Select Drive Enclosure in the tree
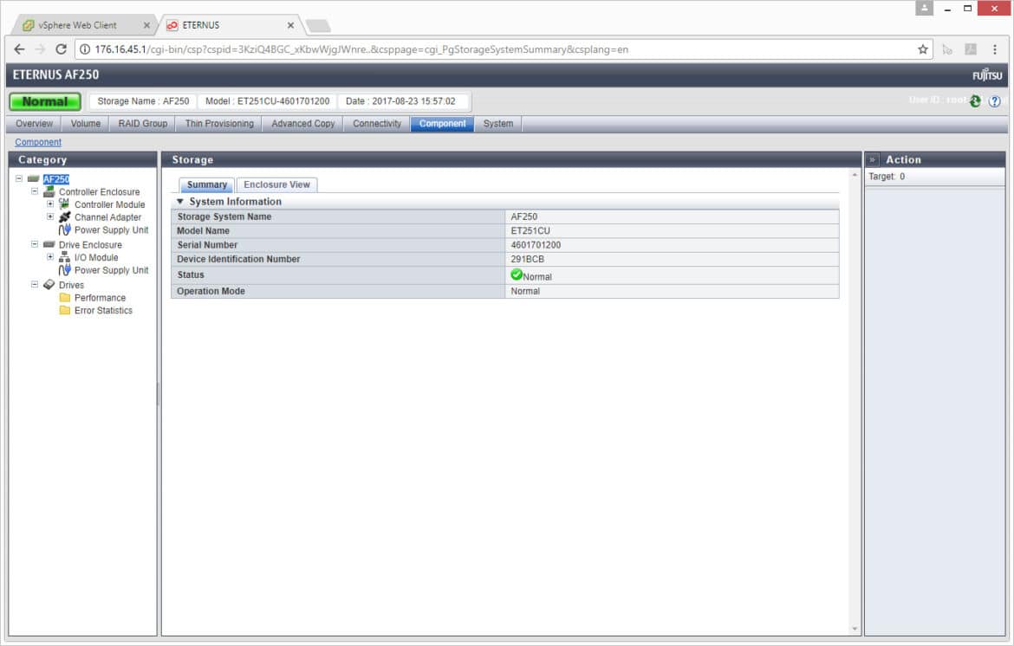This screenshot has width=1014, height=646. 90,245
